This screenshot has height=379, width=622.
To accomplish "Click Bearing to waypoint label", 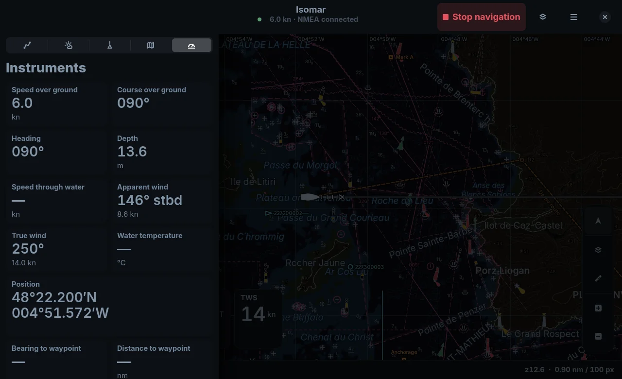I will tap(46, 348).
